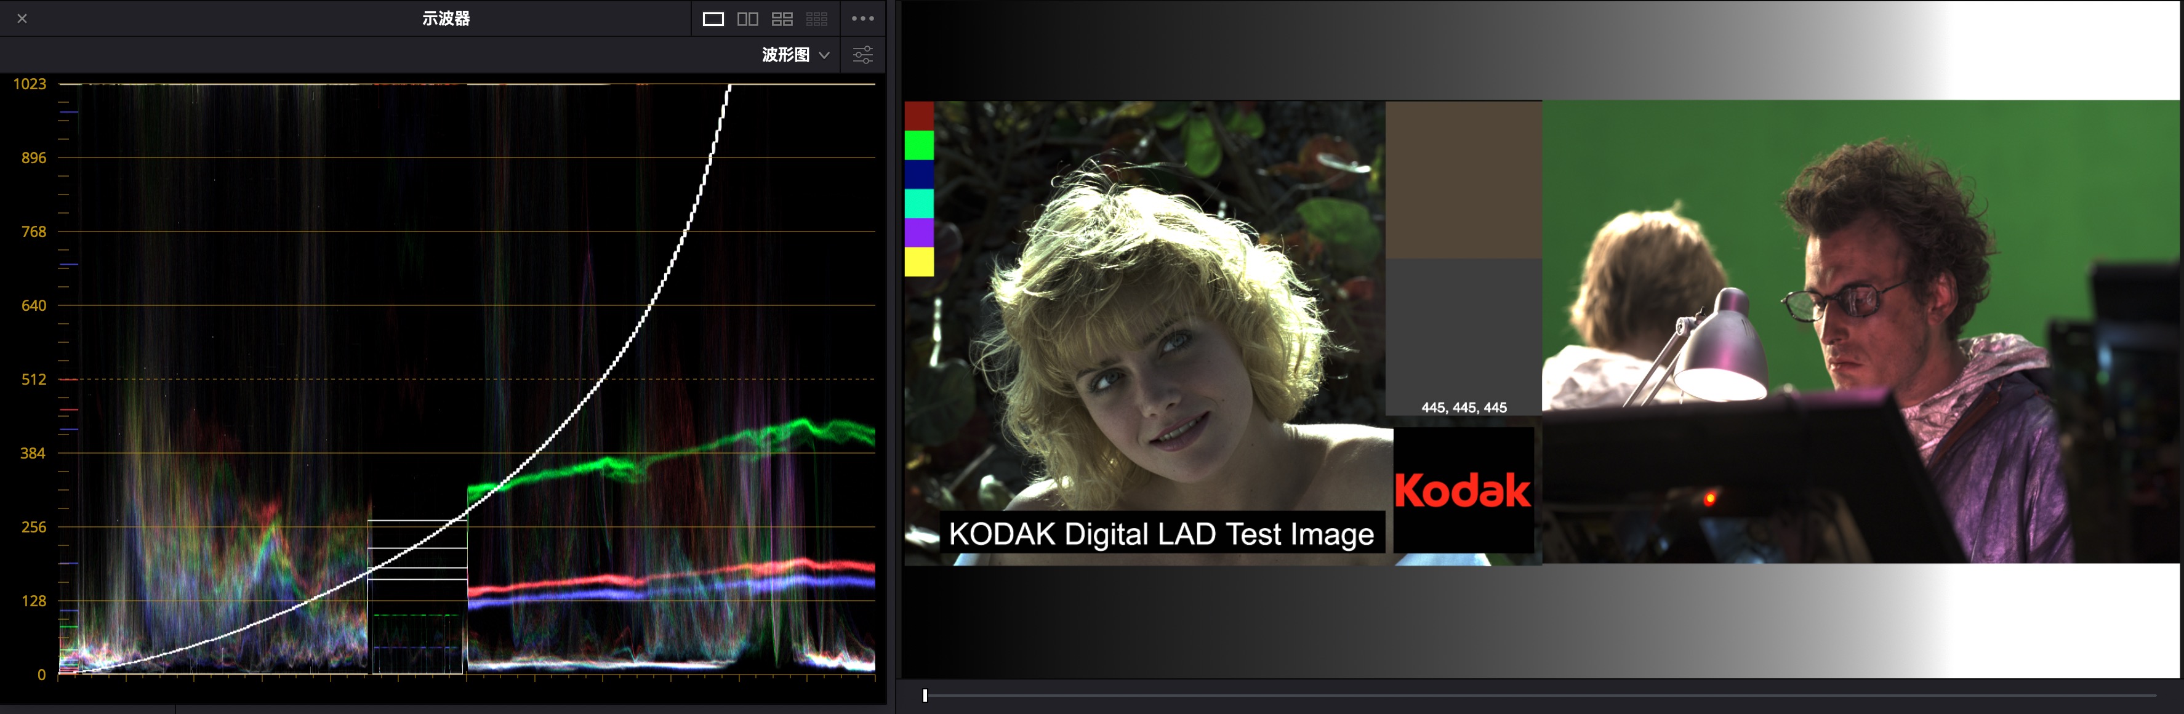2184x714 pixels.
Task: Click the chevron next to 波形图
Action: click(x=824, y=55)
